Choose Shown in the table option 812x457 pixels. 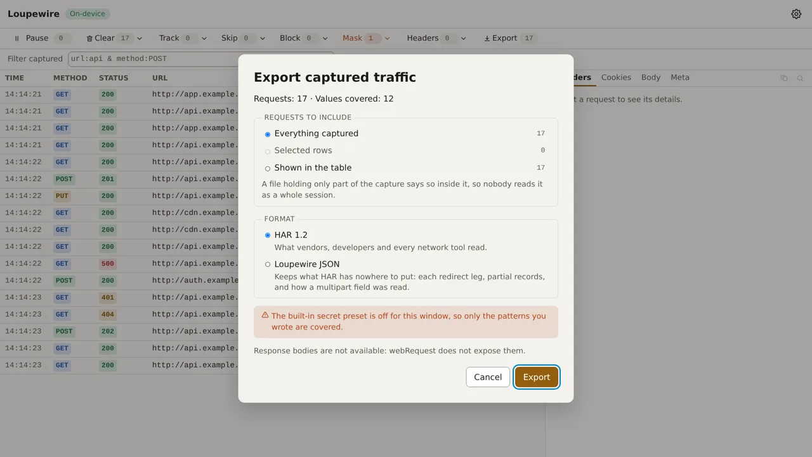click(x=268, y=168)
